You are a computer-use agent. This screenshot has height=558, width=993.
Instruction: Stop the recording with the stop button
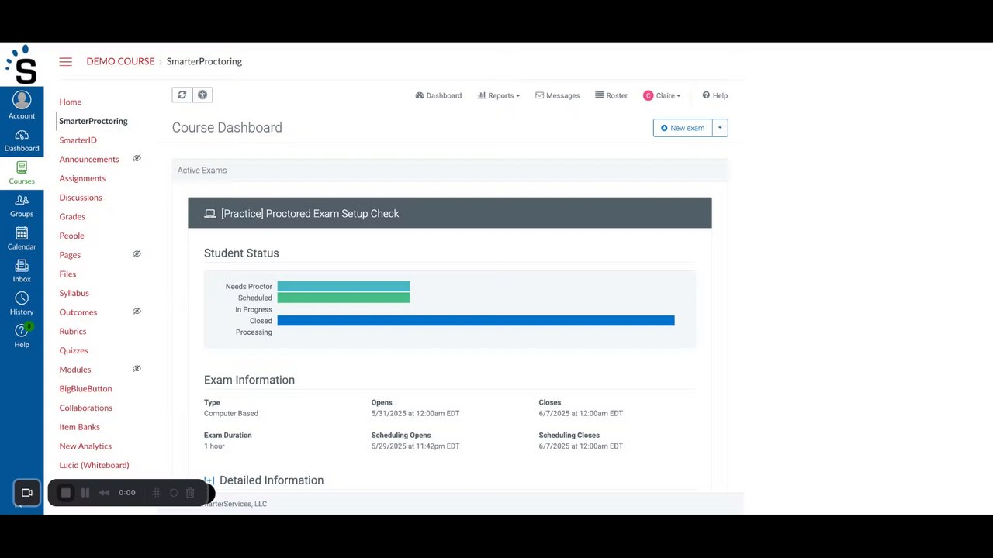[x=66, y=493]
